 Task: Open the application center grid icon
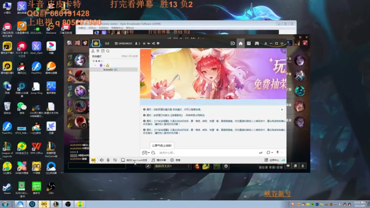266,160
